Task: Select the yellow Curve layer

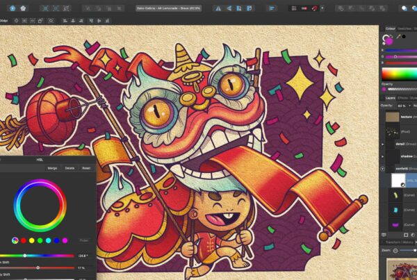Action: pyautogui.click(x=402, y=195)
